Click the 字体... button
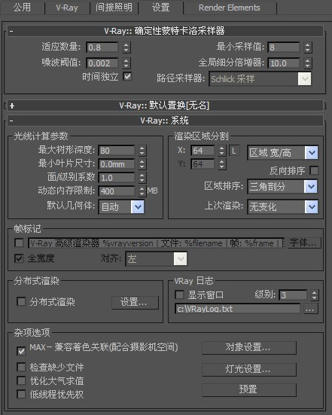The image size is (332, 415). (304, 243)
